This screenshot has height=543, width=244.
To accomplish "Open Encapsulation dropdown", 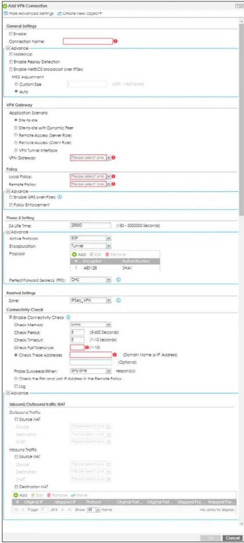I will pyautogui.click(x=108, y=246).
